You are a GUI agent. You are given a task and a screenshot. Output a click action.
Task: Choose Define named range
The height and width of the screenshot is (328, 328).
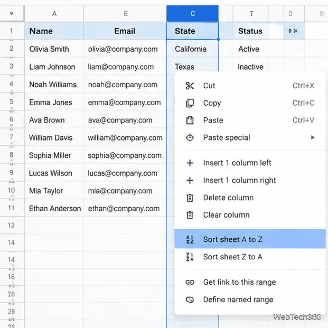pyautogui.click(x=250, y=300)
